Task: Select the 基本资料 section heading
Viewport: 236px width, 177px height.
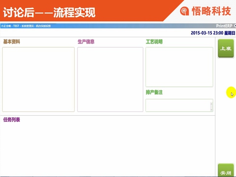Action: tap(12, 42)
